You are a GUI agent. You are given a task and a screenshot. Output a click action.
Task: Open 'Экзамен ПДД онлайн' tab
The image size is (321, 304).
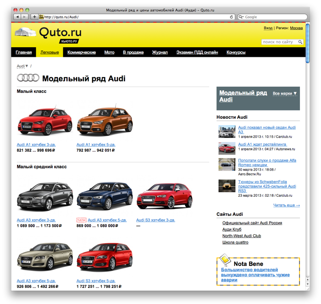(197, 52)
